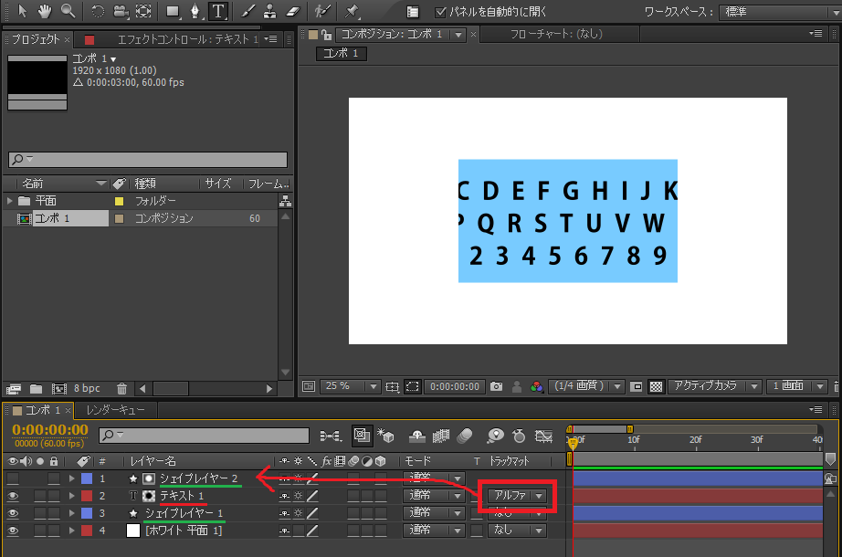Click the 名前 column header
Viewport: 842px width, 557px height.
point(32,184)
